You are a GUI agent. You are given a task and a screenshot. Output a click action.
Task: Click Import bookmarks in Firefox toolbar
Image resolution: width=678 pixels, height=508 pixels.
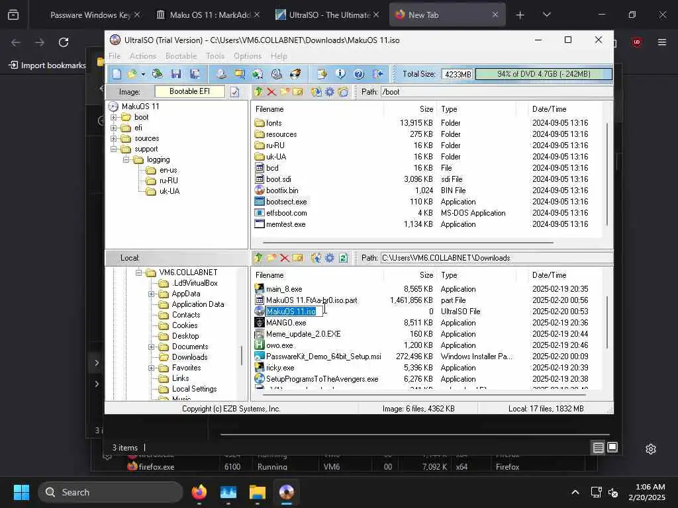pos(48,65)
